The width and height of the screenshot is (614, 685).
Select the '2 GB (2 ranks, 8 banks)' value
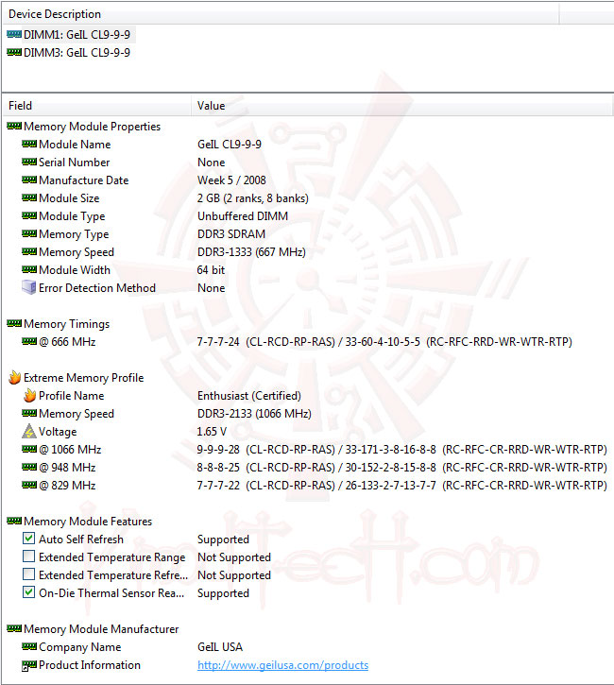[253, 198]
